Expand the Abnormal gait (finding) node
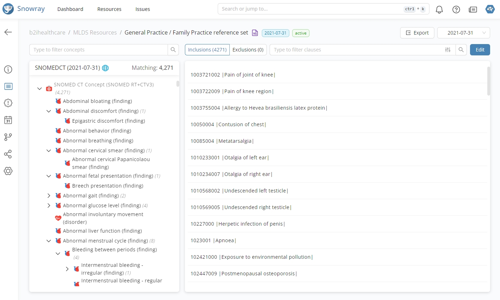The image size is (500, 300). (49, 196)
